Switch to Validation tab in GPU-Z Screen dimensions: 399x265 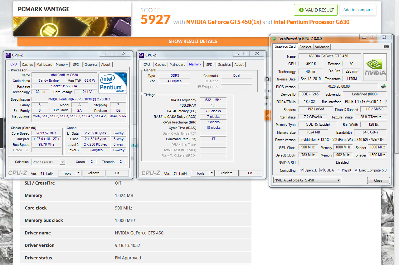tap(322, 47)
